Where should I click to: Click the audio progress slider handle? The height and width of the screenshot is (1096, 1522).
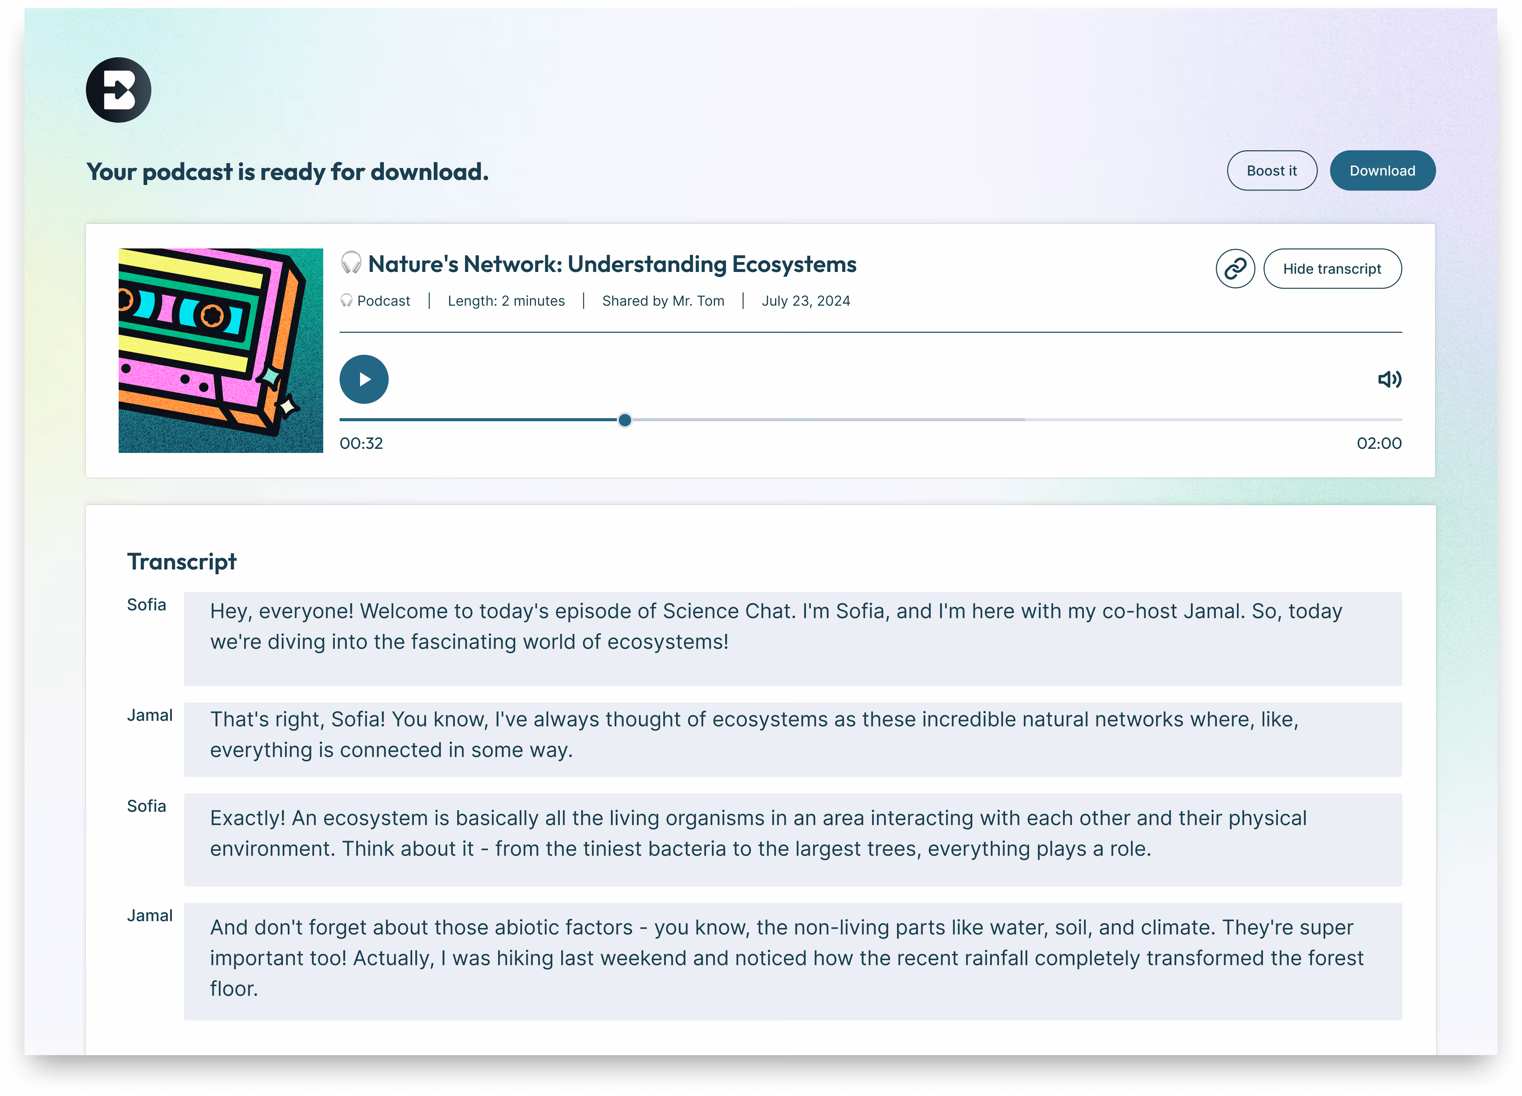coord(625,420)
